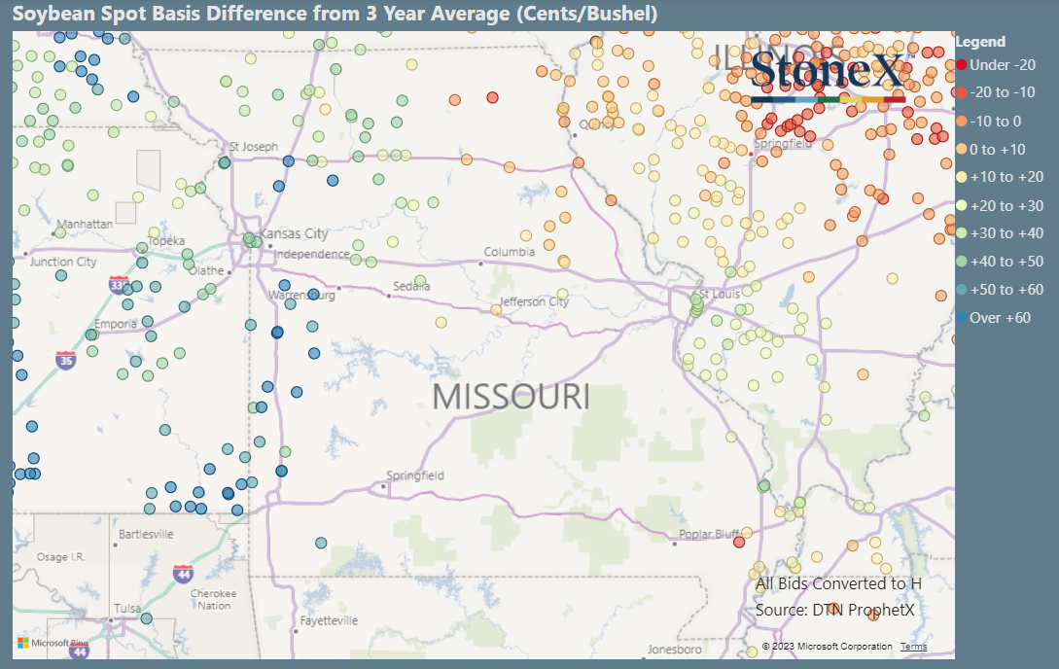
Task: Click the "-10 to 0" legend circle
Action: [963, 122]
